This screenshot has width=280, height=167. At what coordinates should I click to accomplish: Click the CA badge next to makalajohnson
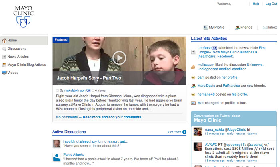point(88,91)
